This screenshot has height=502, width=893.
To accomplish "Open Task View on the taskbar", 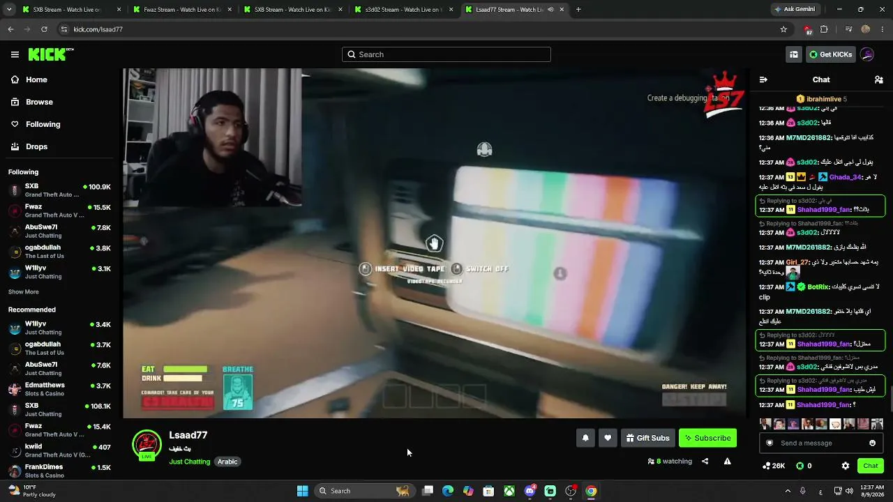I will pyautogui.click(x=428, y=491).
